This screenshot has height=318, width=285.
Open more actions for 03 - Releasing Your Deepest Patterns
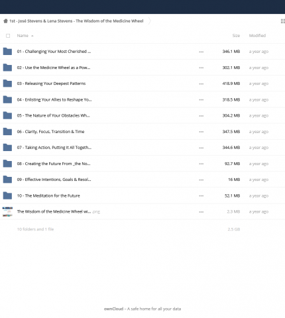(201, 83)
